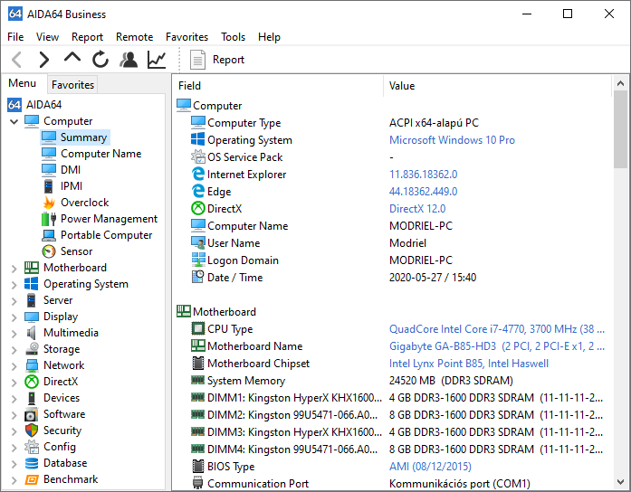Expand the Motherboard tree node
Image resolution: width=631 pixels, height=492 pixels.
click(x=14, y=268)
